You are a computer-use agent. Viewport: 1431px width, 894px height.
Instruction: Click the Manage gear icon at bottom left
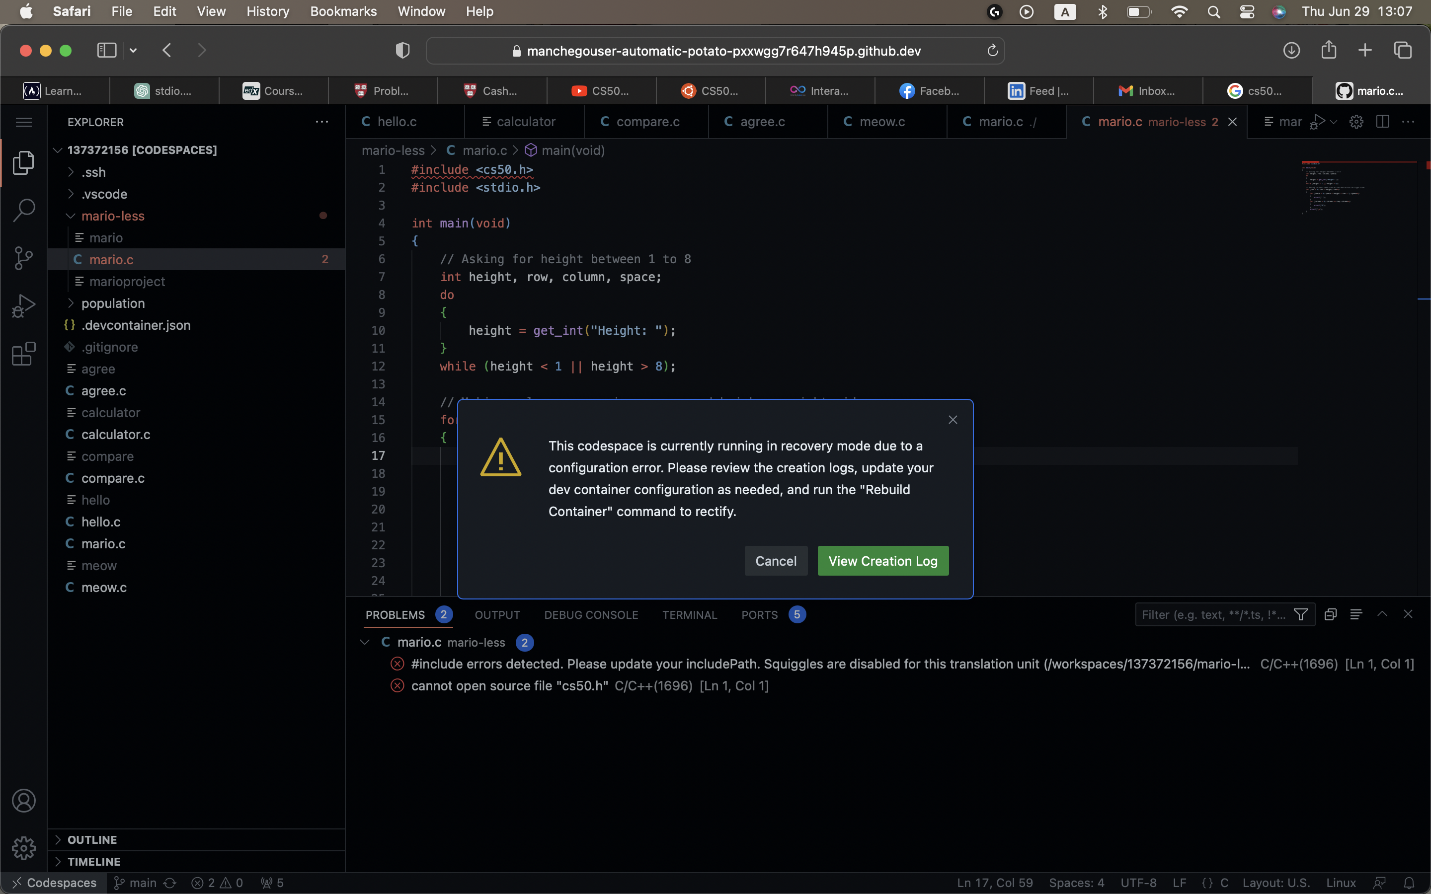click(x=24, y=848)
